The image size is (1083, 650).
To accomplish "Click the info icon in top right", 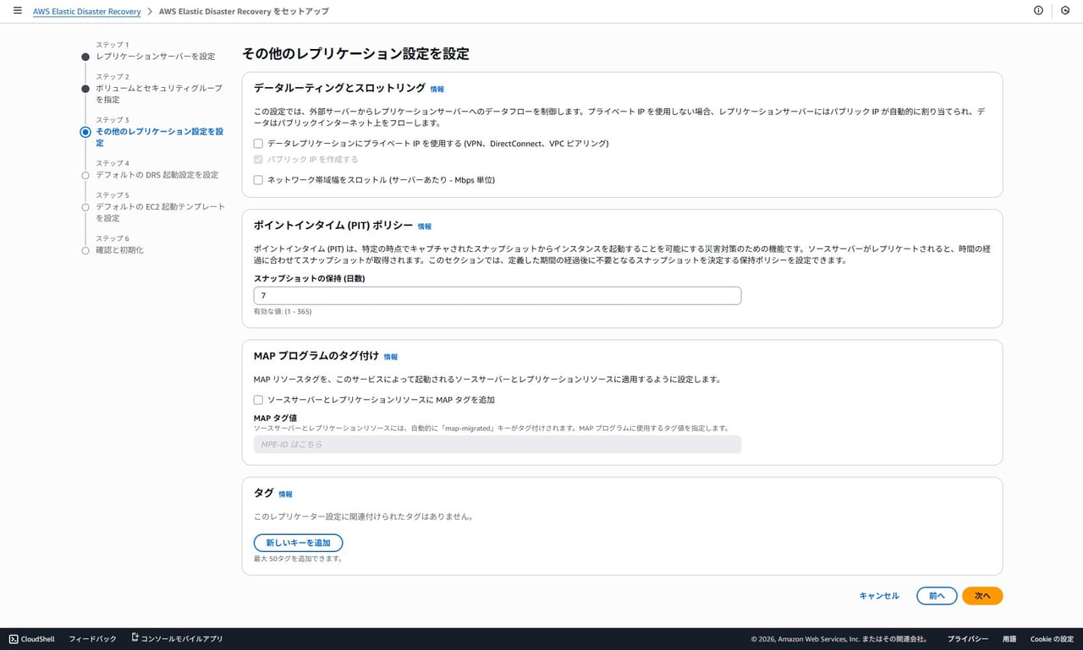I will [1038, 11].
